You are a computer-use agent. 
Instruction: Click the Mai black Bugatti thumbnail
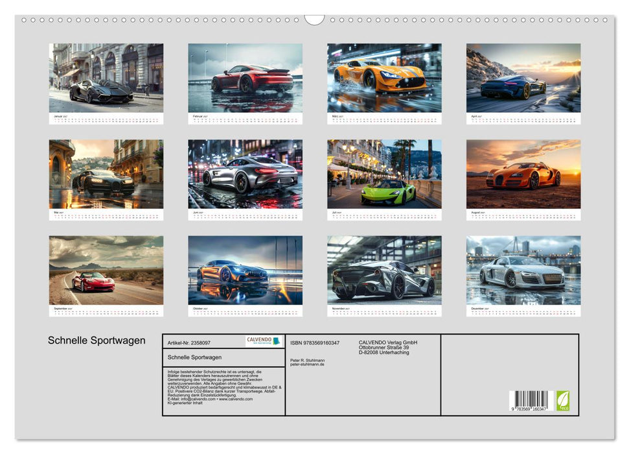106,174
